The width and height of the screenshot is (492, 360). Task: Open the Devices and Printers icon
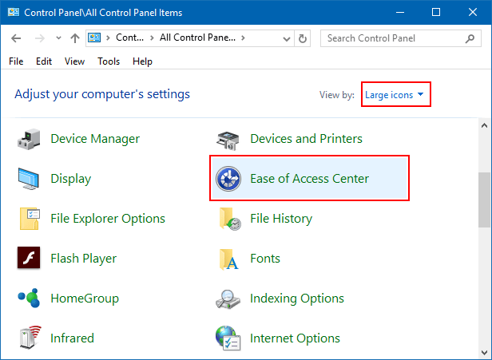[228, 140]
